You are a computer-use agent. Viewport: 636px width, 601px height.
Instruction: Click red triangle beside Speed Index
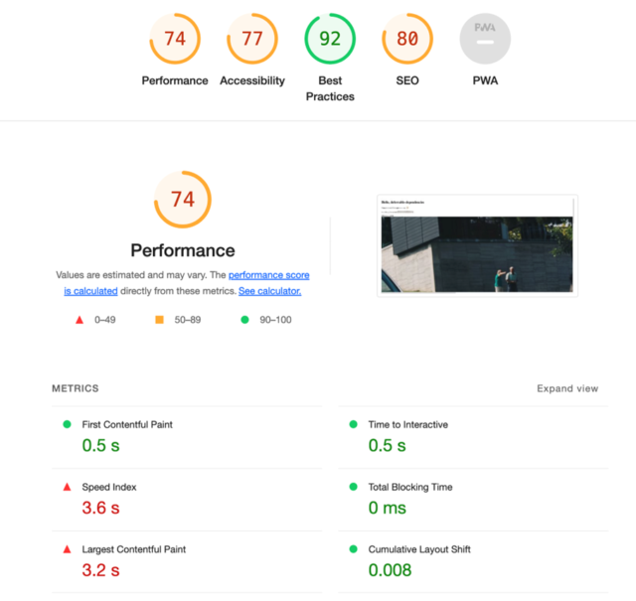[x=68, y=488]
